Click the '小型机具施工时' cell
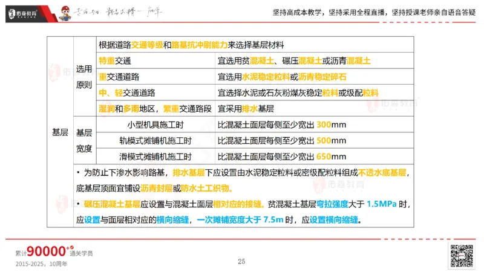 155,125
